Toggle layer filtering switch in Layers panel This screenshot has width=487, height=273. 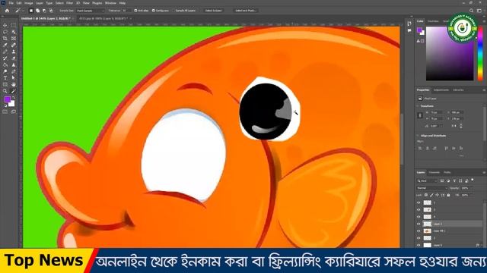[473, 180]
